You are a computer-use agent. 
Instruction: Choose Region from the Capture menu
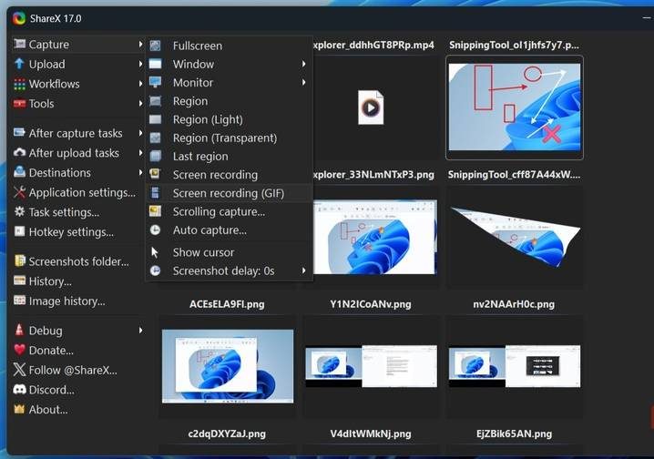click(x=229, y=101)
